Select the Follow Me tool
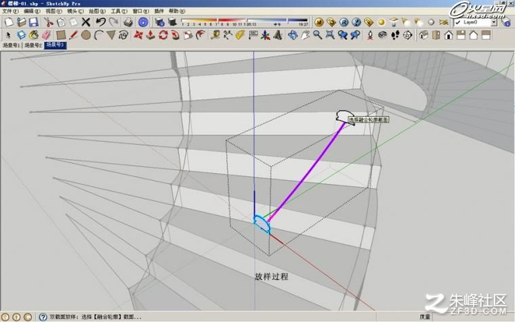The width and height of the screenshot is (515, 322). [x=176, y=34]
